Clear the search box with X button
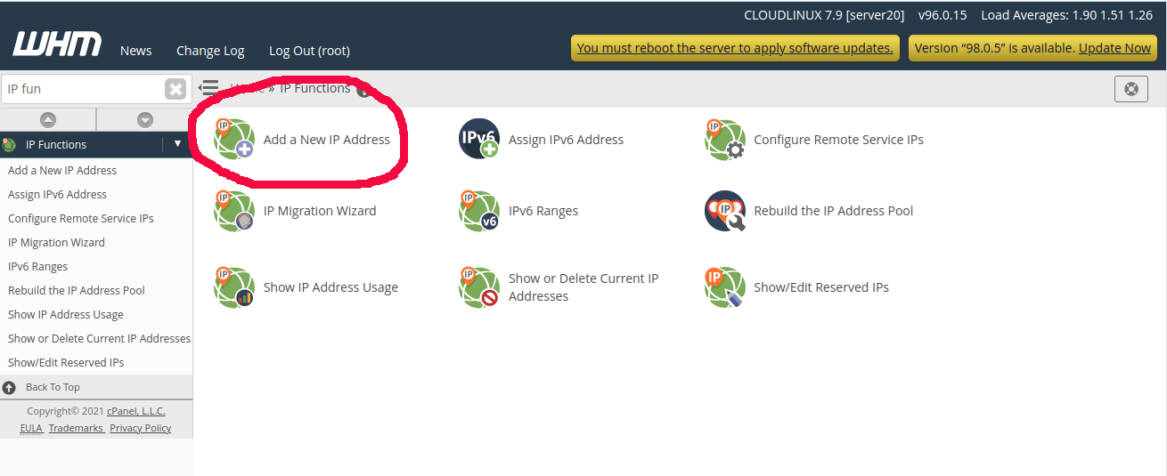1167x476 pixels. [175, 89]
